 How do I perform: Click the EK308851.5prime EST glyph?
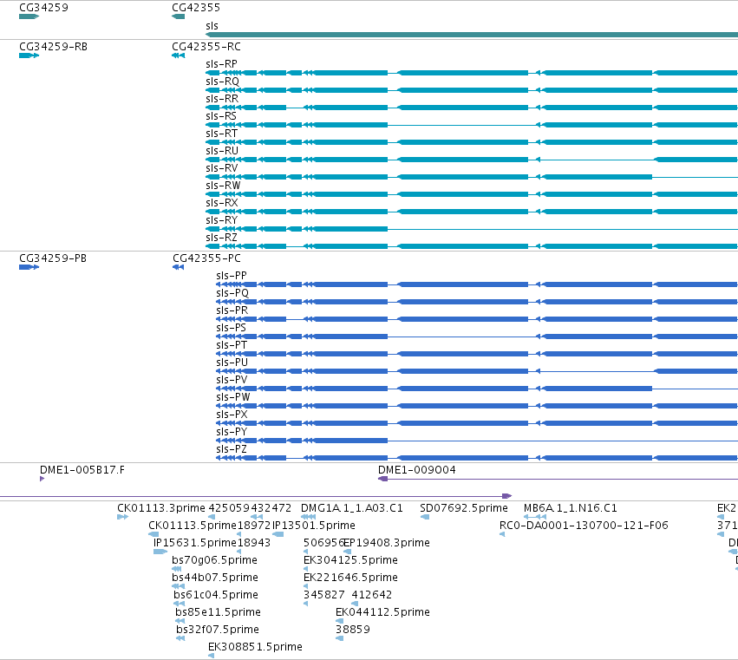[x=212, y=656]
